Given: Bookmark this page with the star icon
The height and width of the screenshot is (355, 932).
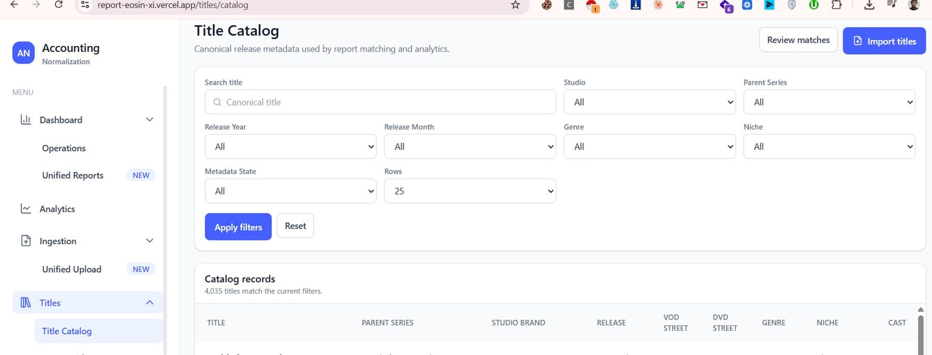Looking at the screenshot, I should (x=515, y=5).
